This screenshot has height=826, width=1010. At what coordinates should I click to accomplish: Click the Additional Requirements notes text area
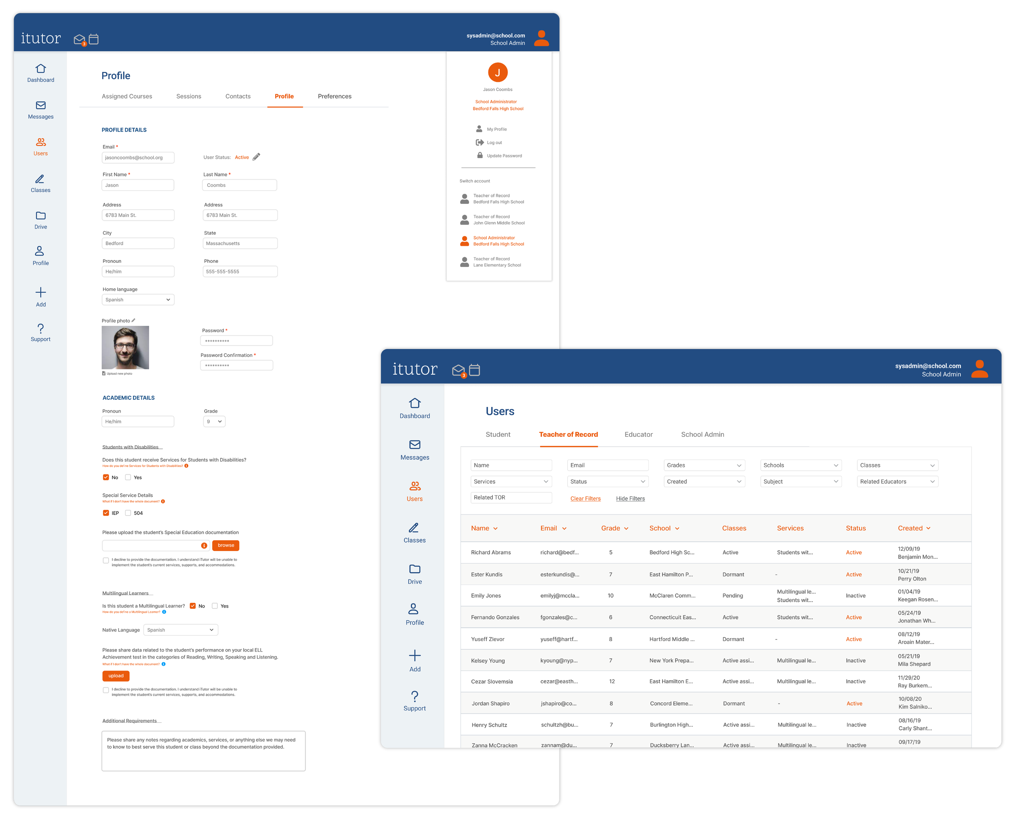203,751
